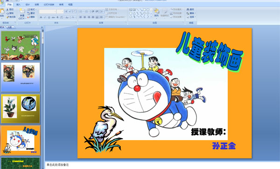Click the Find binoculars icon
The height and width of the screenshot is (169, 280).
pyautogui.click(x=188, y=9)
